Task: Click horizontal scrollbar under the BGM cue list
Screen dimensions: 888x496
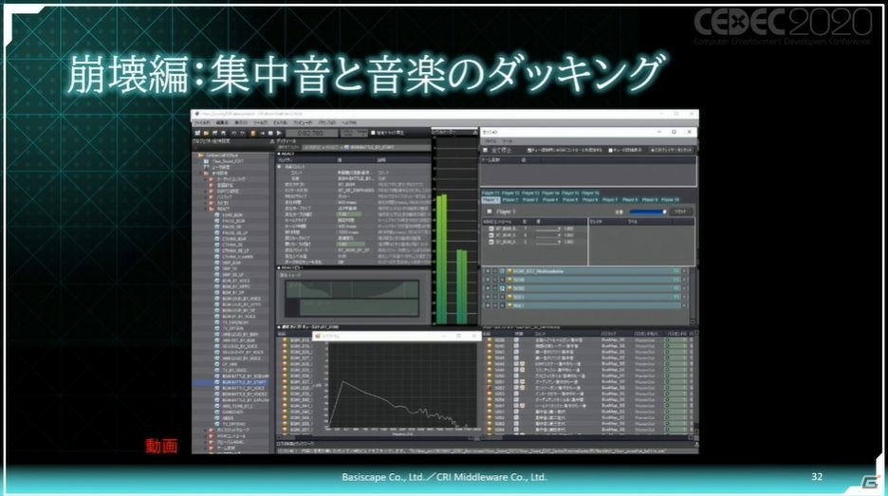Action: click(378, 438)
